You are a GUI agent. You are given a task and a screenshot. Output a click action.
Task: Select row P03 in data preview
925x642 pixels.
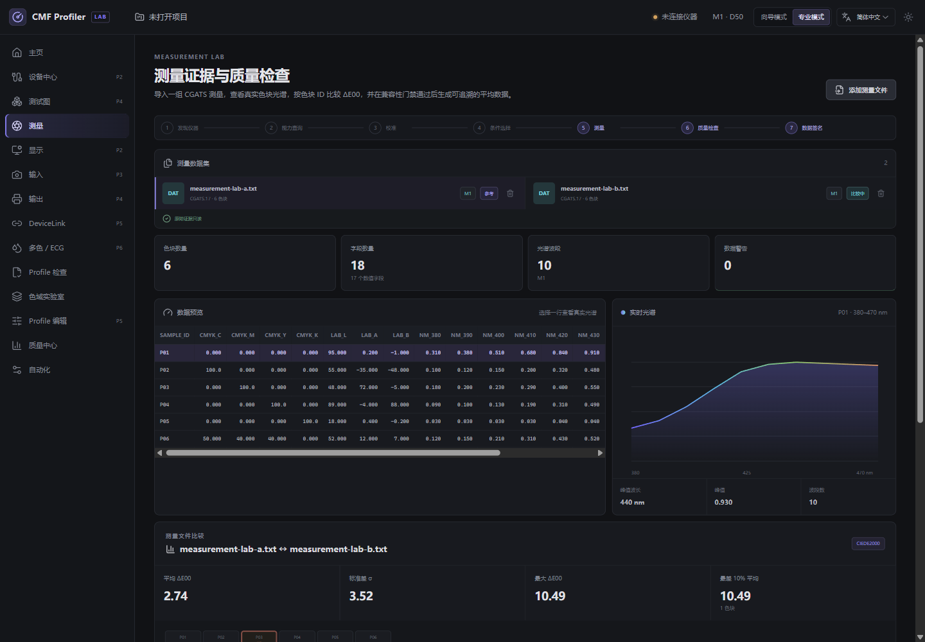380,387
